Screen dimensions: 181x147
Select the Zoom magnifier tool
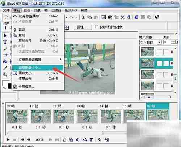(5, 74)
